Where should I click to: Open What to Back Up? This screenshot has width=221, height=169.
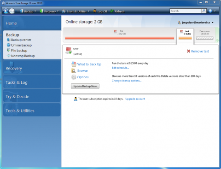[x=89, y=64]
